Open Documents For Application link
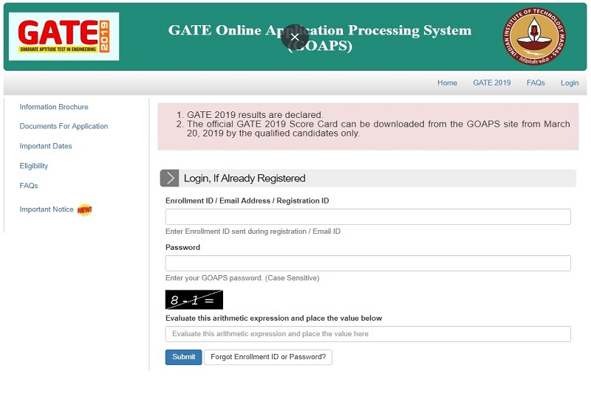591x393 pixels. click(x=64, y=126)
